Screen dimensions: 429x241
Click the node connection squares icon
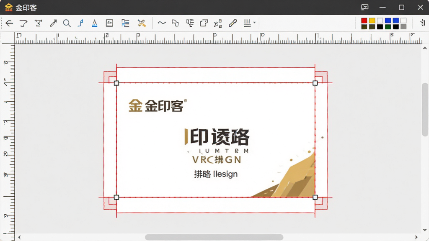point(218,23)
